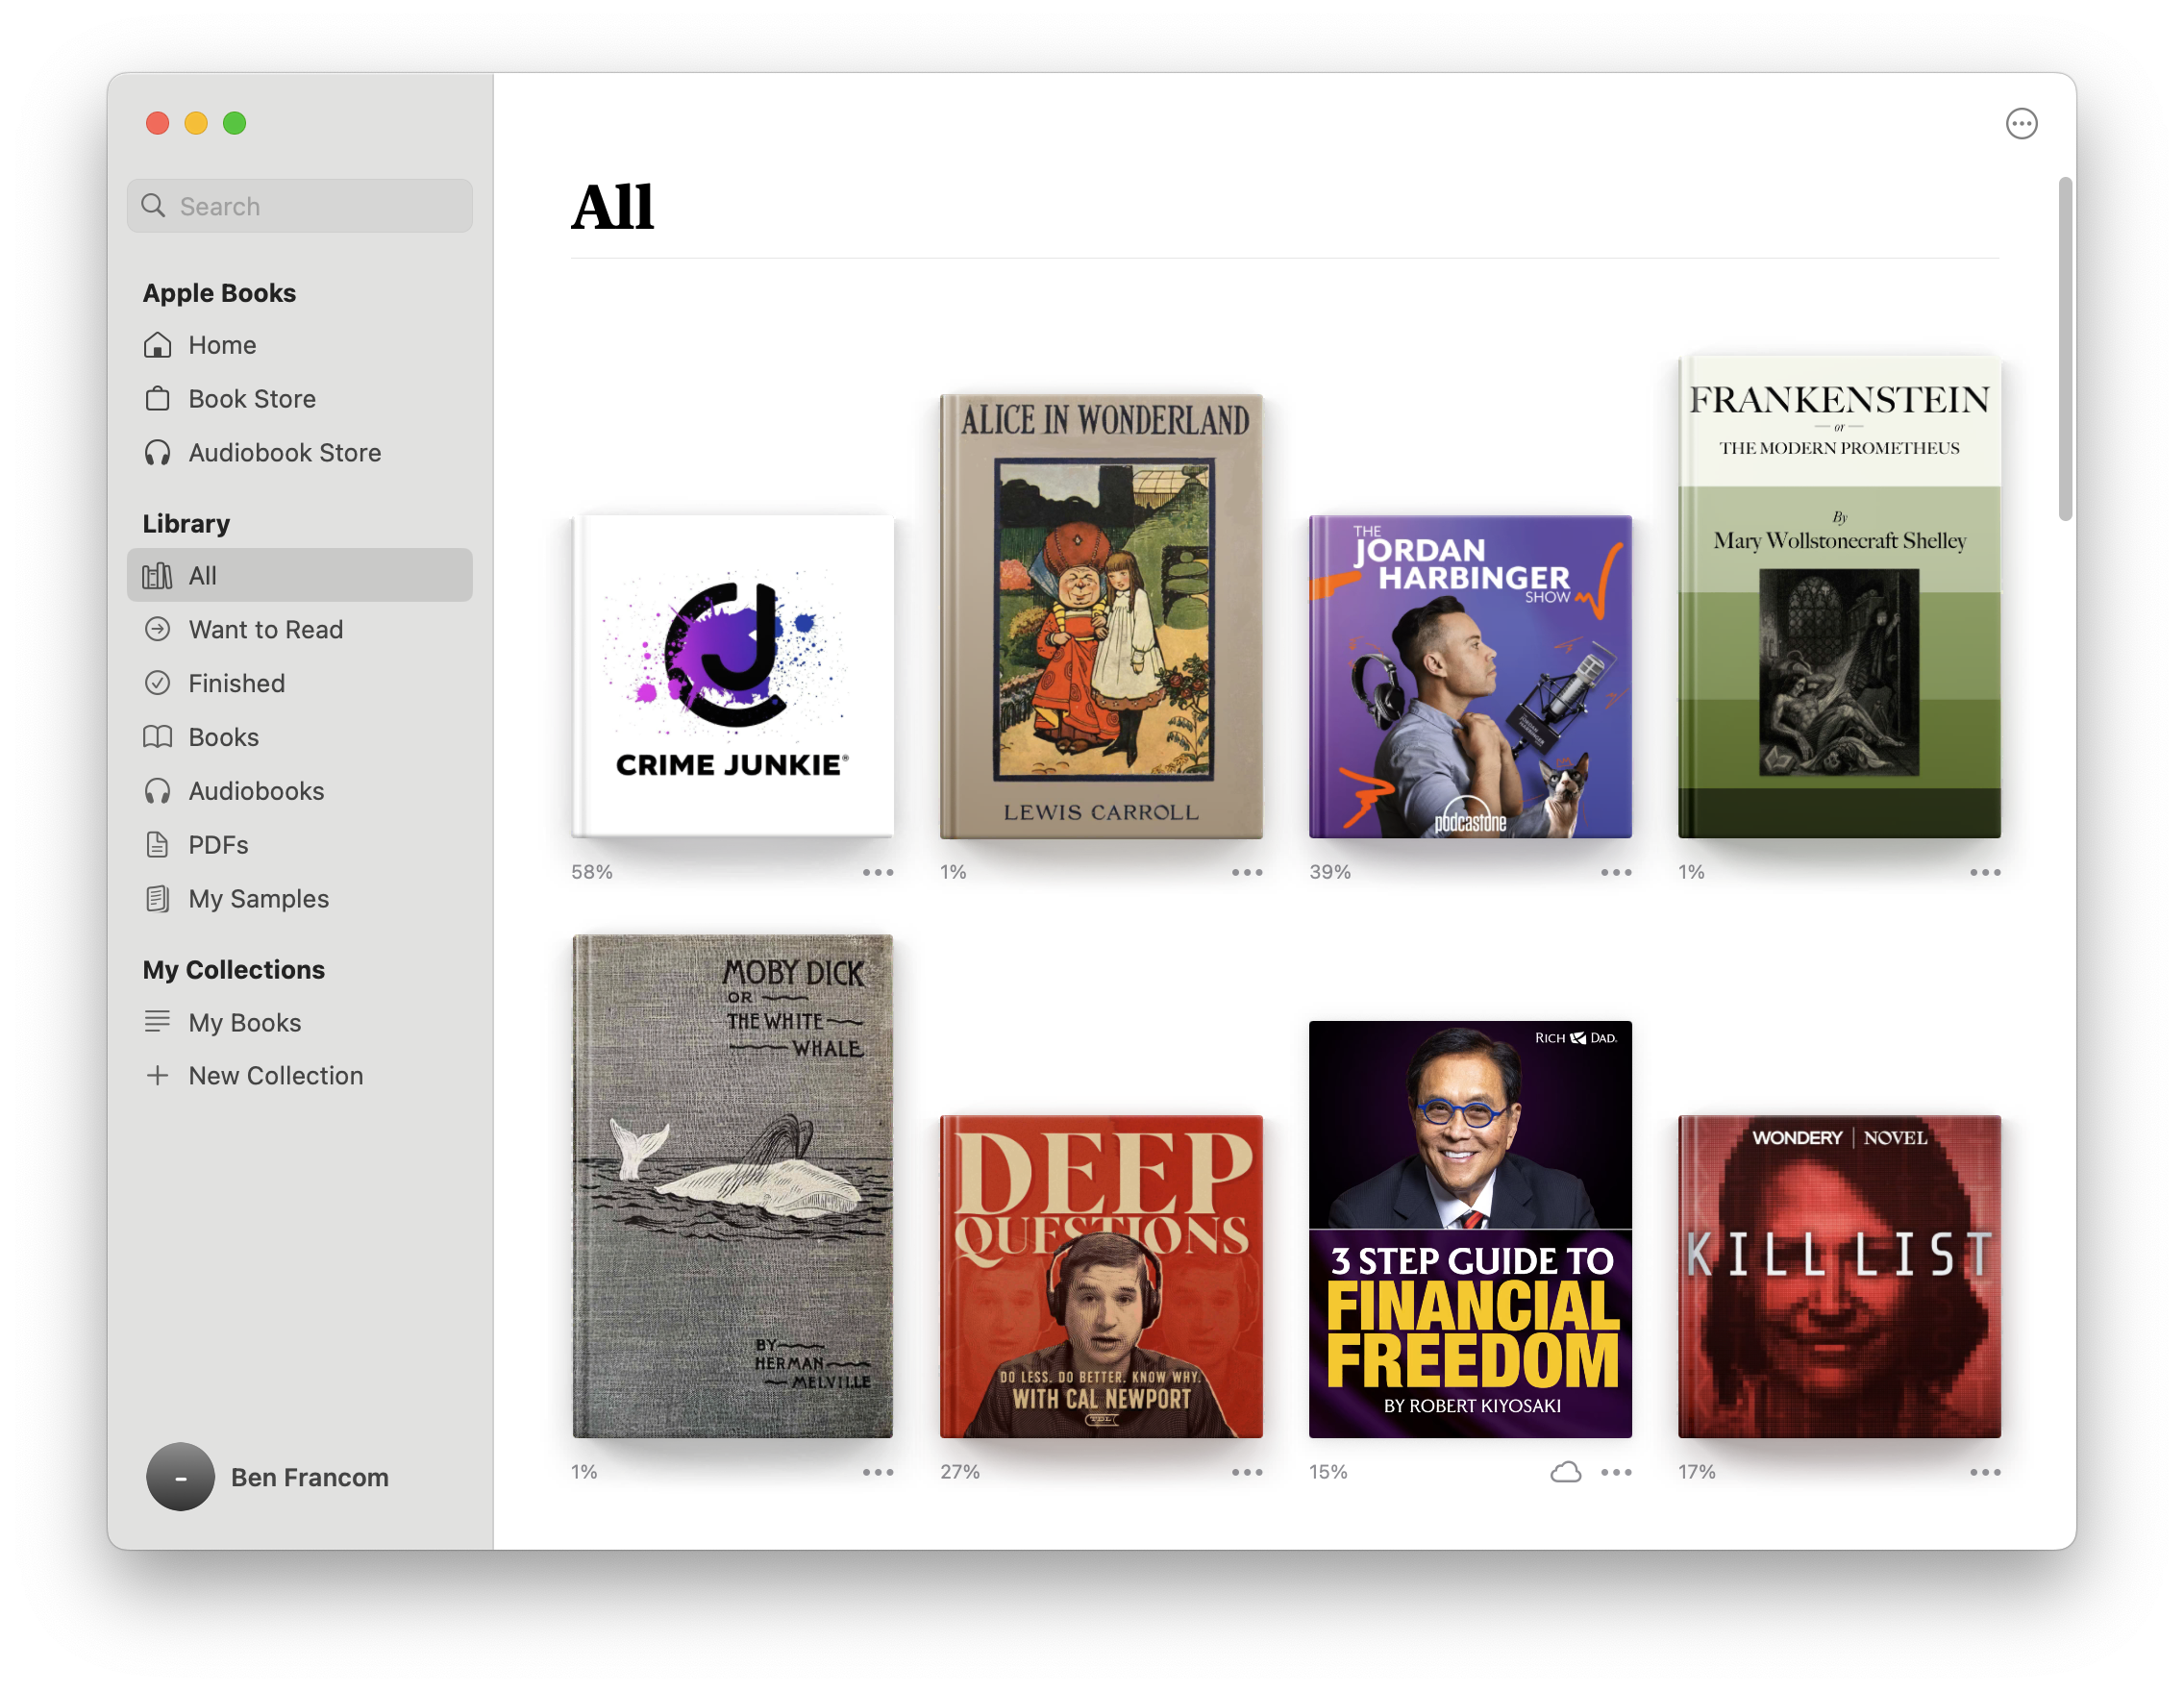View the PDFs library

(217, 844)
